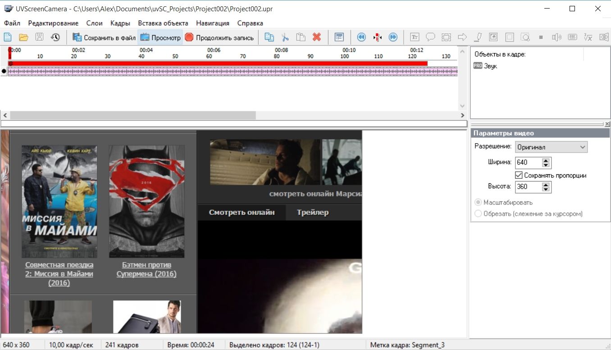Click the Сохранить в файл button
The width and height of the screenshot is (611, 350).
click(x=104, y=37)
